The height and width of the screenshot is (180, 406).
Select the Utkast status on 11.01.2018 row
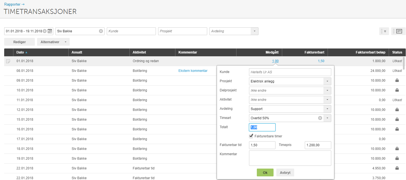397,100
